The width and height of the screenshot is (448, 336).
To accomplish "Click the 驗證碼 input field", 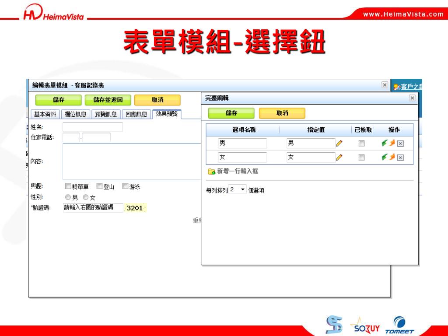I will pos(93,208).
